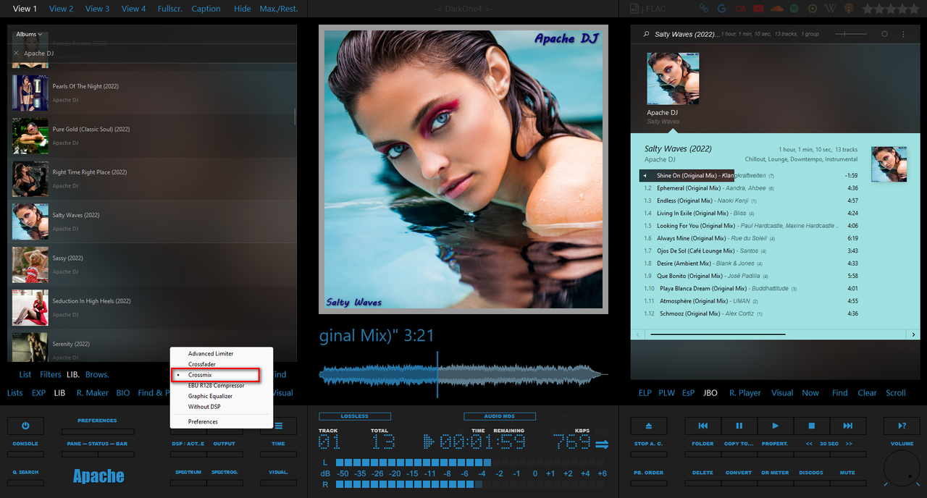Open the link icon in top web bar
This screenshot has height=498, width=927.
click(702, 9)
